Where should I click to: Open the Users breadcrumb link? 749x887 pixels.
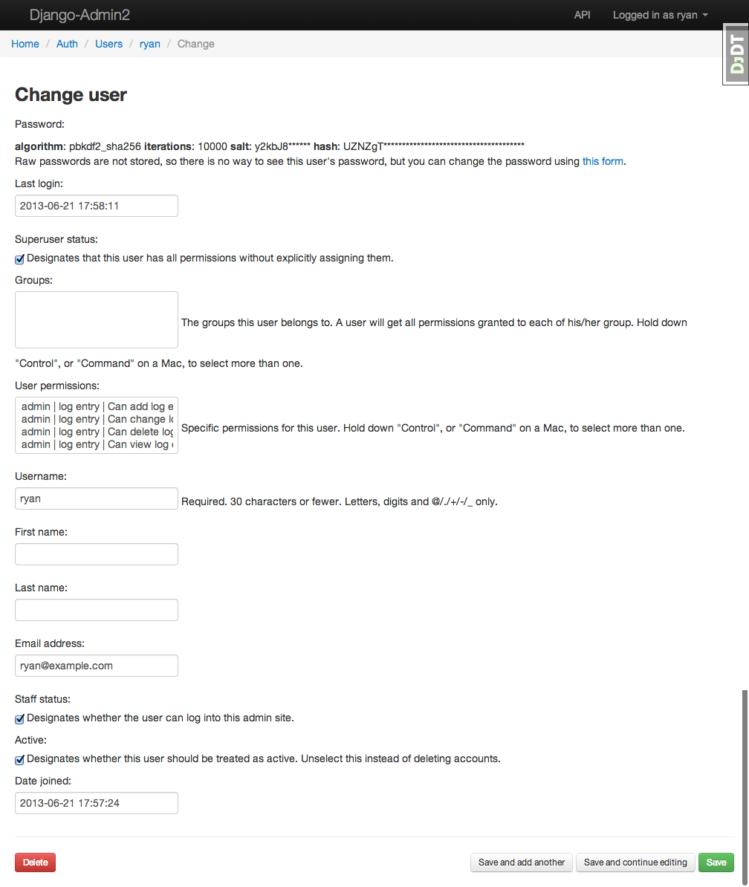click(x=108, y=44)
